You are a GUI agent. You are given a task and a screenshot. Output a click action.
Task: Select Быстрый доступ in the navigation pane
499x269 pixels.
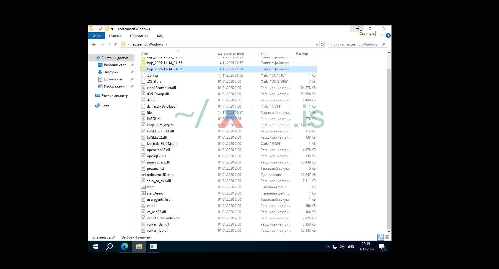pos(115,58)
